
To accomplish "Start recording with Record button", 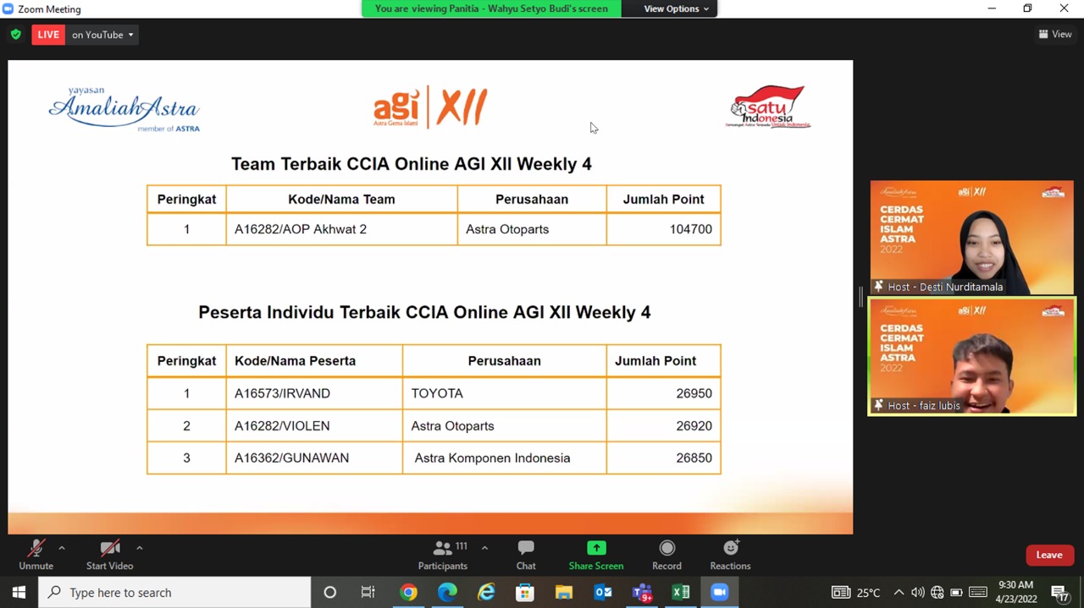I will point(666,555).
